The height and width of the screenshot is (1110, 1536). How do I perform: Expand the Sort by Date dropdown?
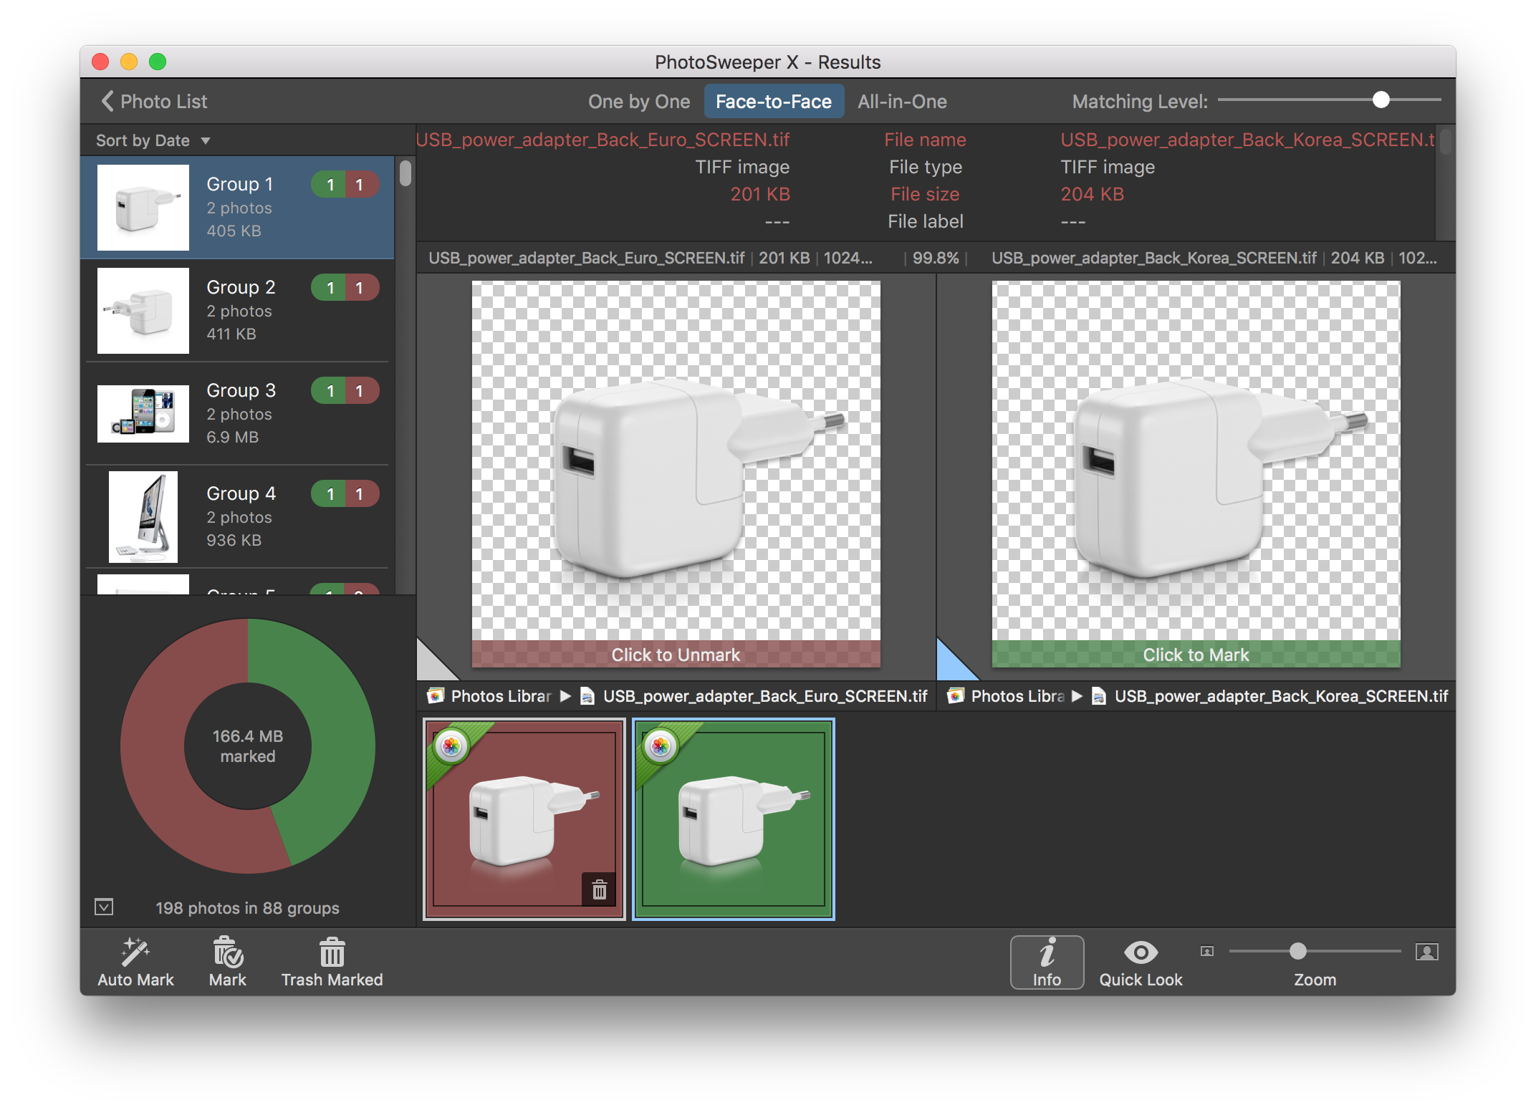(x=153, y=140)
